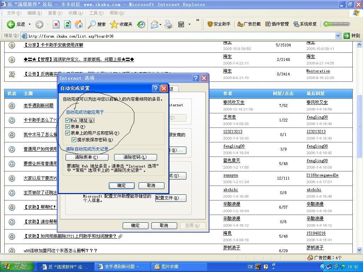Click the Back (后退) arrow icon
The width and height of the screenshot is (363, 272).
point(11,24)
